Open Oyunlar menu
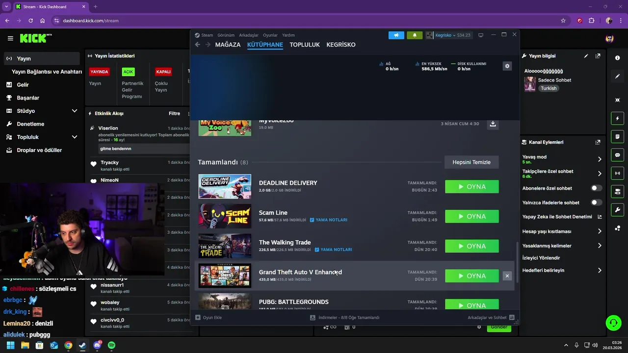 coord(270,35)
